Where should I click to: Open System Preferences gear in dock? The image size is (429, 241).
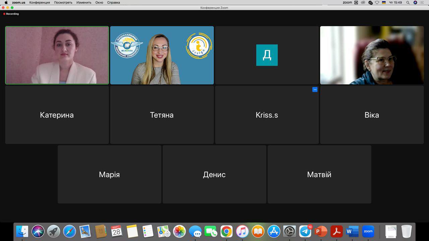click(x=290, y=231)
